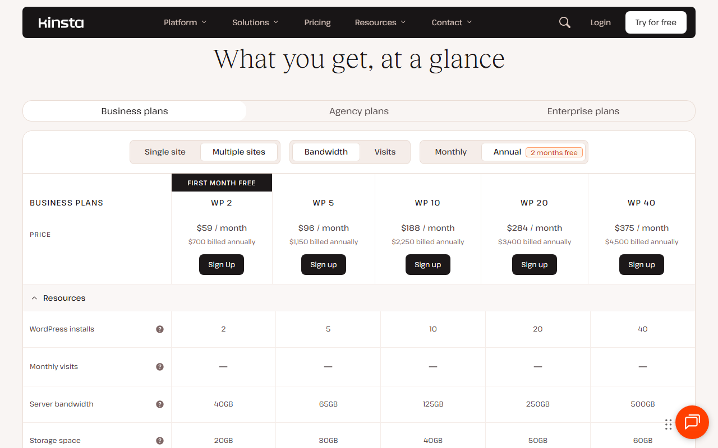Show help for Storage space
This screenshot has height=448, width=718.
click(160, 441)
